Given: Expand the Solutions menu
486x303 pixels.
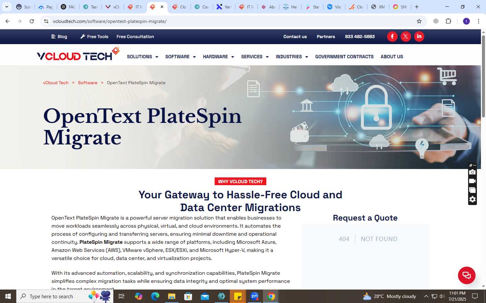Looking at the screenshot, I should pos(142,57).
